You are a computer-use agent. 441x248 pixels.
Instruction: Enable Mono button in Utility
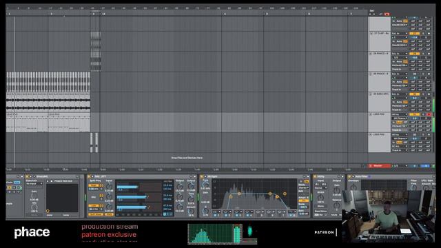point(320,206)
